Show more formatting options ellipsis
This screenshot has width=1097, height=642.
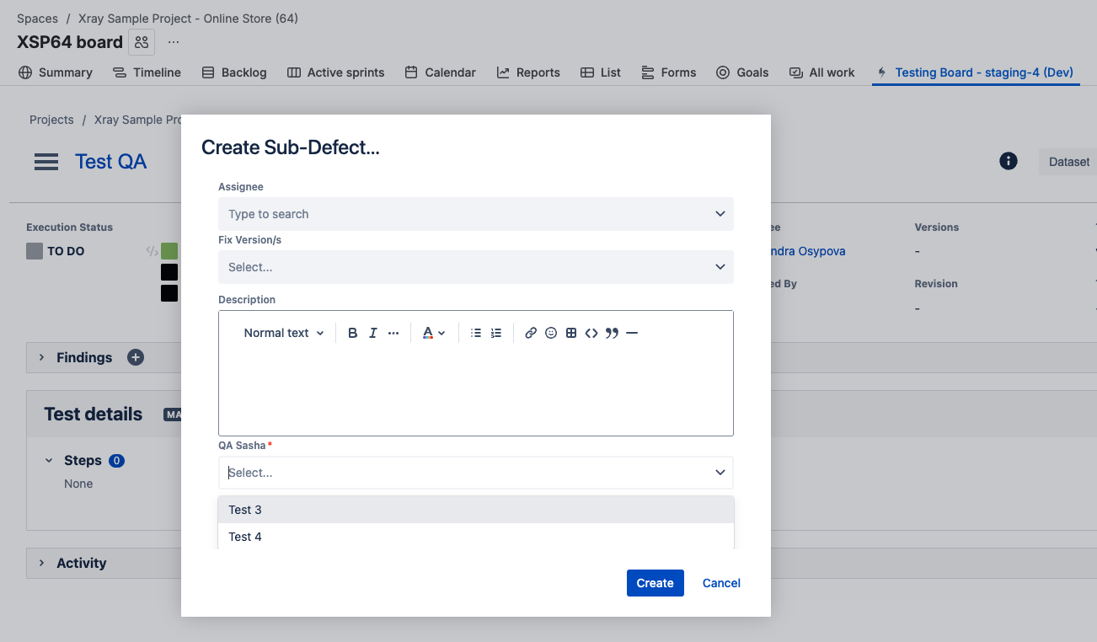point(393,333)
